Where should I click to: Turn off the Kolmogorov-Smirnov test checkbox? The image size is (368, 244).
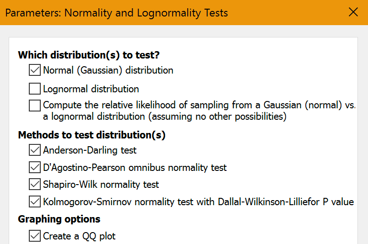coord(35,202)
